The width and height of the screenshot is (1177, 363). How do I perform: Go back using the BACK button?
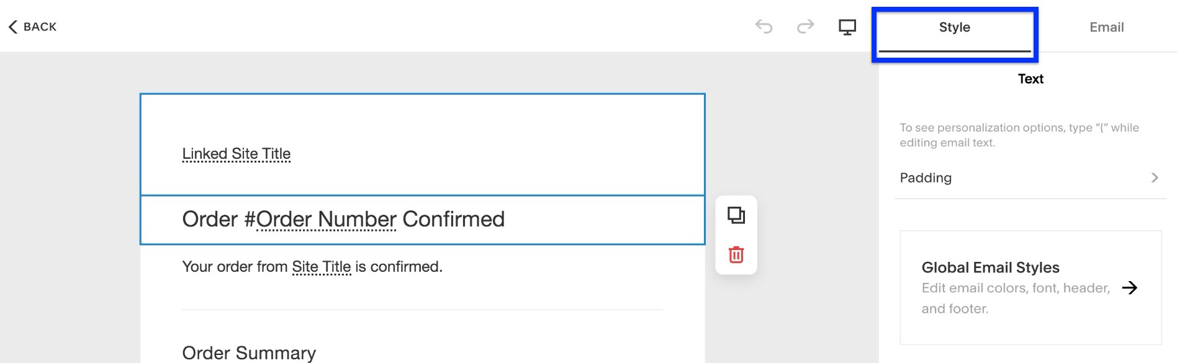point(32,27)
